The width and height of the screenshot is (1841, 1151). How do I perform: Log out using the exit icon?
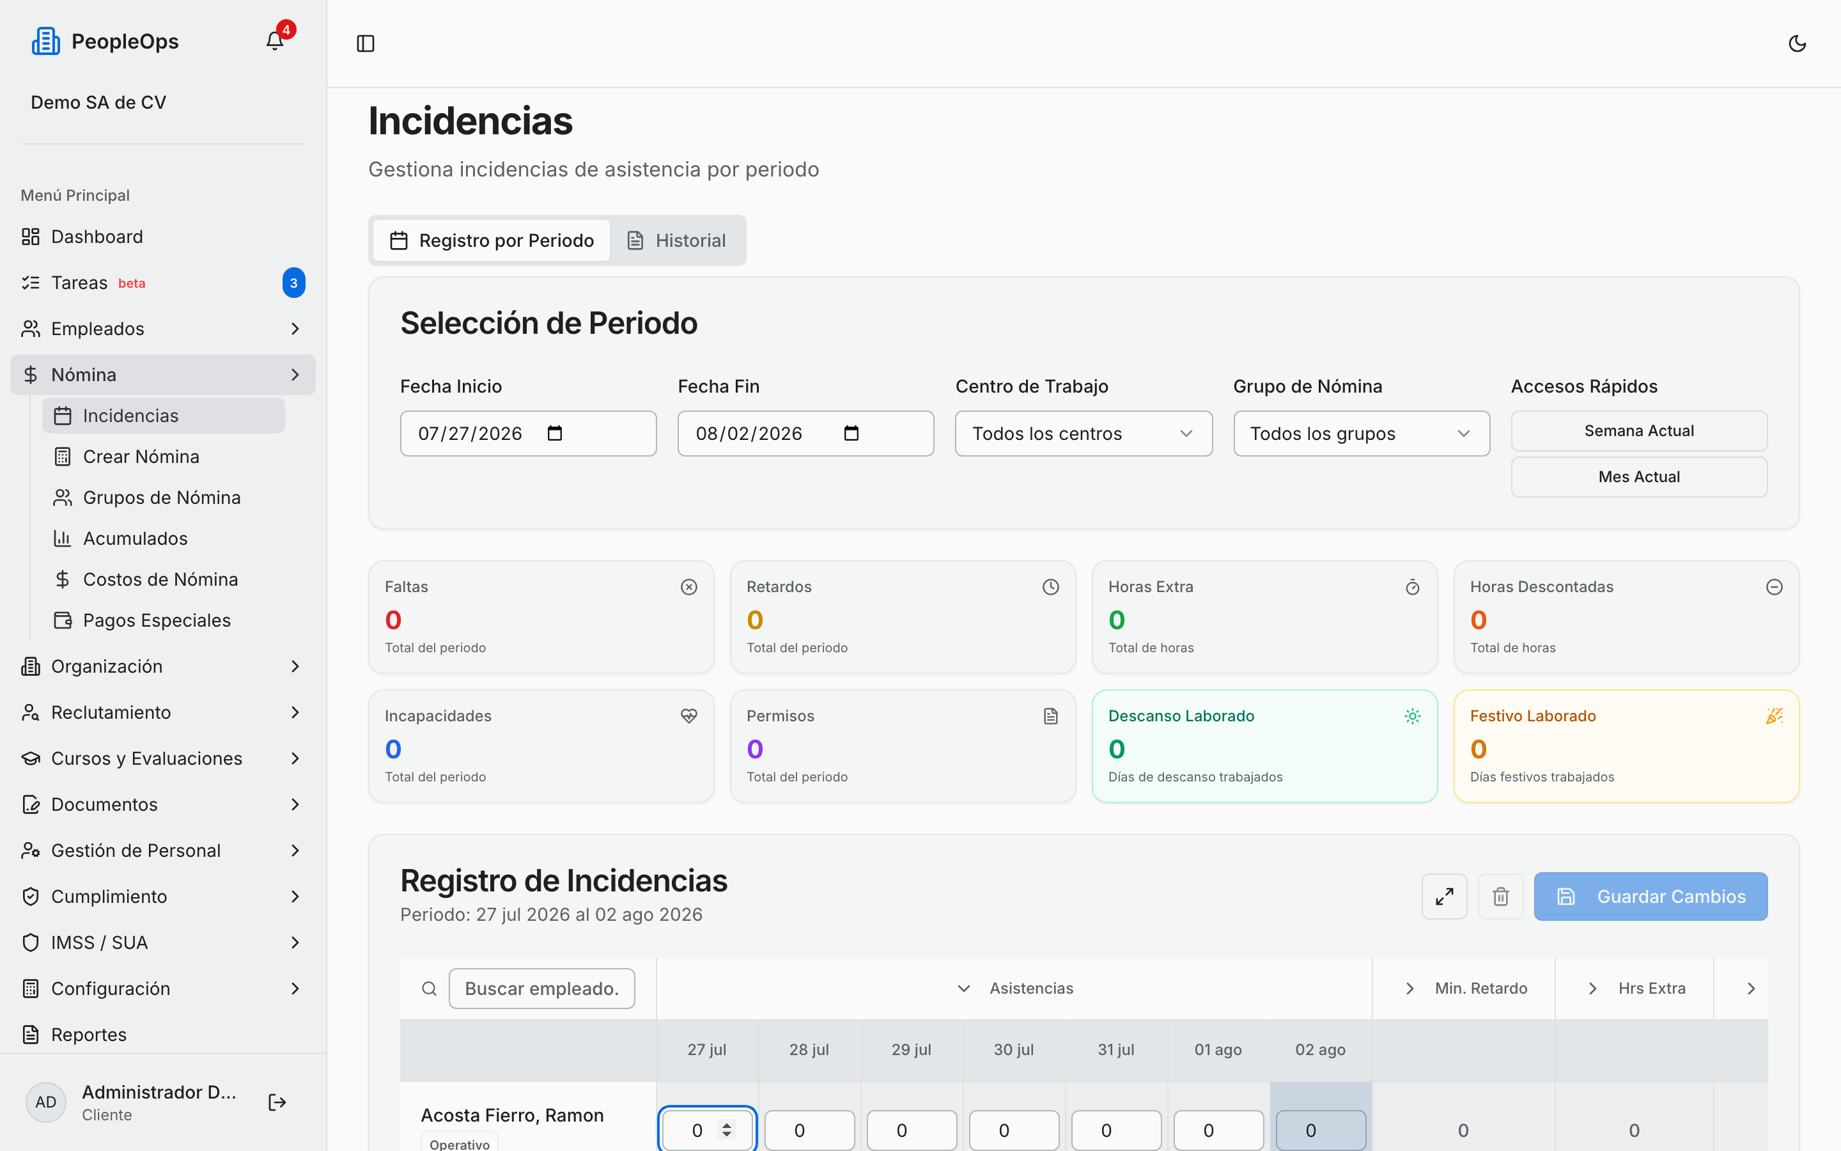(x=277, y=1102)
